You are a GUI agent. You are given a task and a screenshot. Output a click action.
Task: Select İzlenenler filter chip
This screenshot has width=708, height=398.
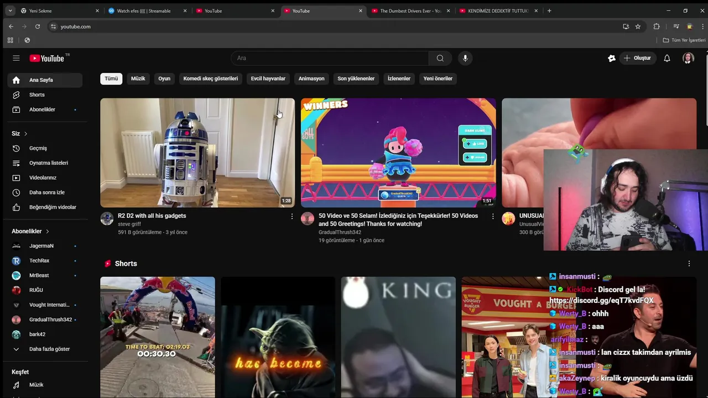(x=399, y=78)
